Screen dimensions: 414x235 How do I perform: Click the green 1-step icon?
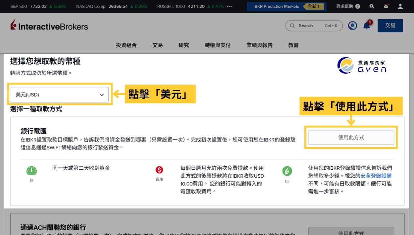pyautogui.click(x=287, y=171)
